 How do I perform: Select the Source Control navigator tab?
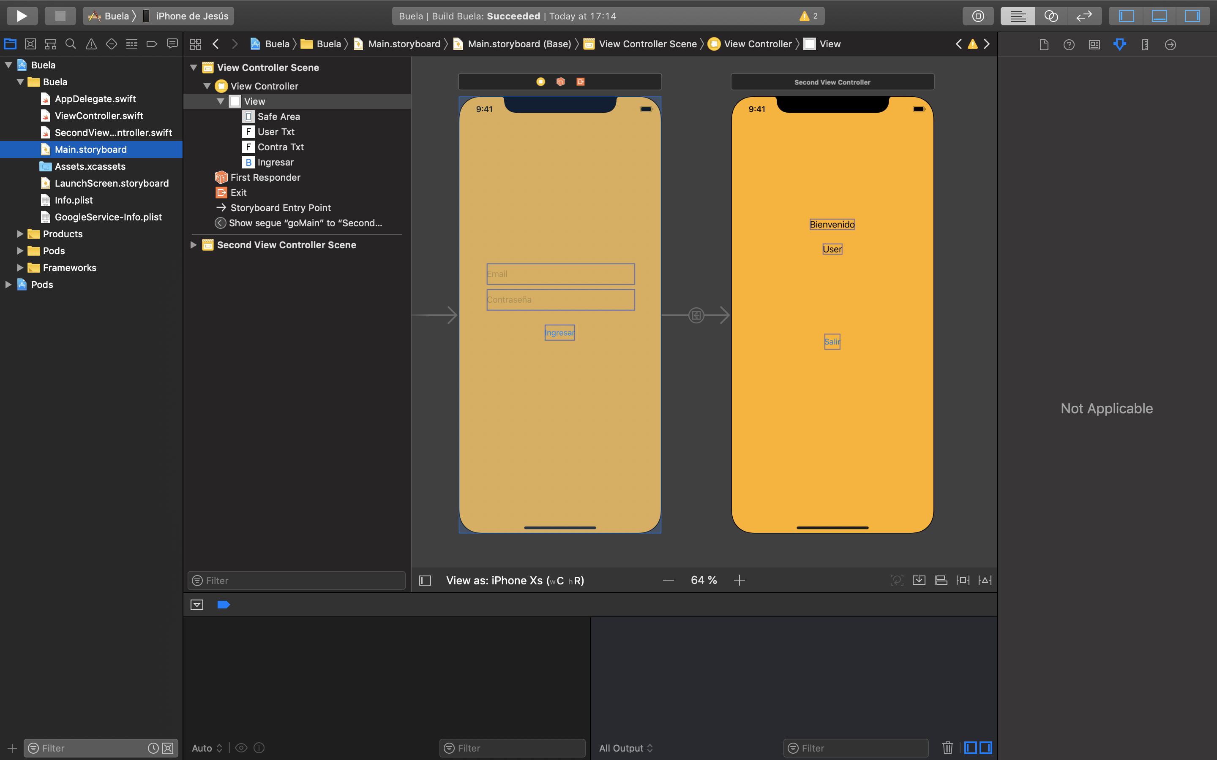point(30,44)
